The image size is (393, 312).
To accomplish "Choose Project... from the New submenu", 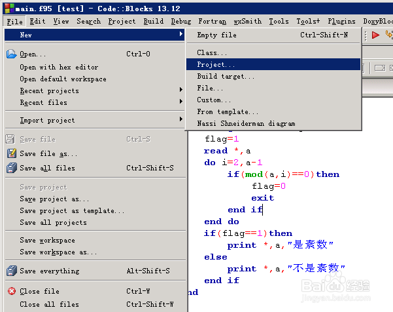I will [216, 65].
